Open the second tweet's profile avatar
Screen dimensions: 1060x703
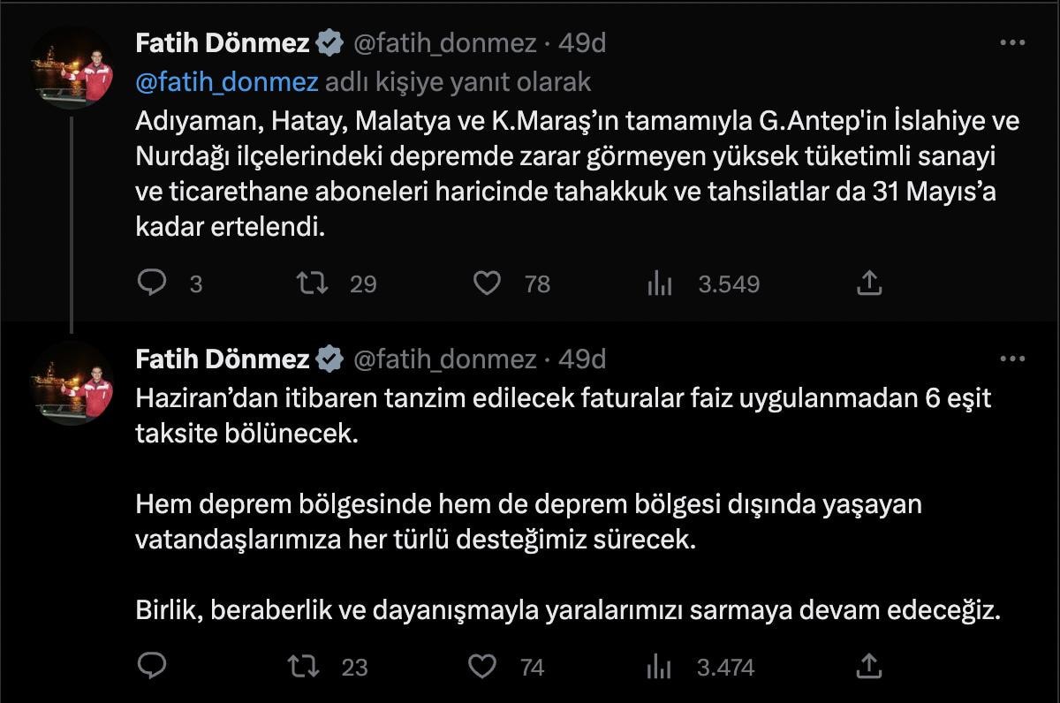point(72,383)
